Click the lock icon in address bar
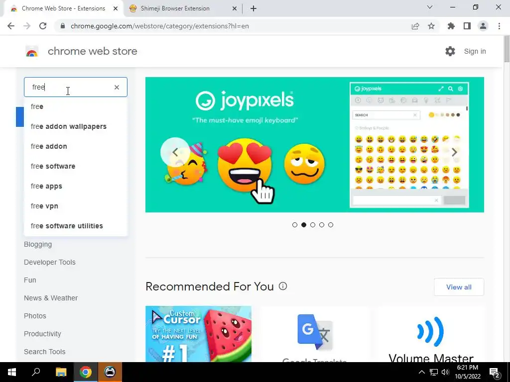Viewport: 510px width, 382px height. (63, 26)
